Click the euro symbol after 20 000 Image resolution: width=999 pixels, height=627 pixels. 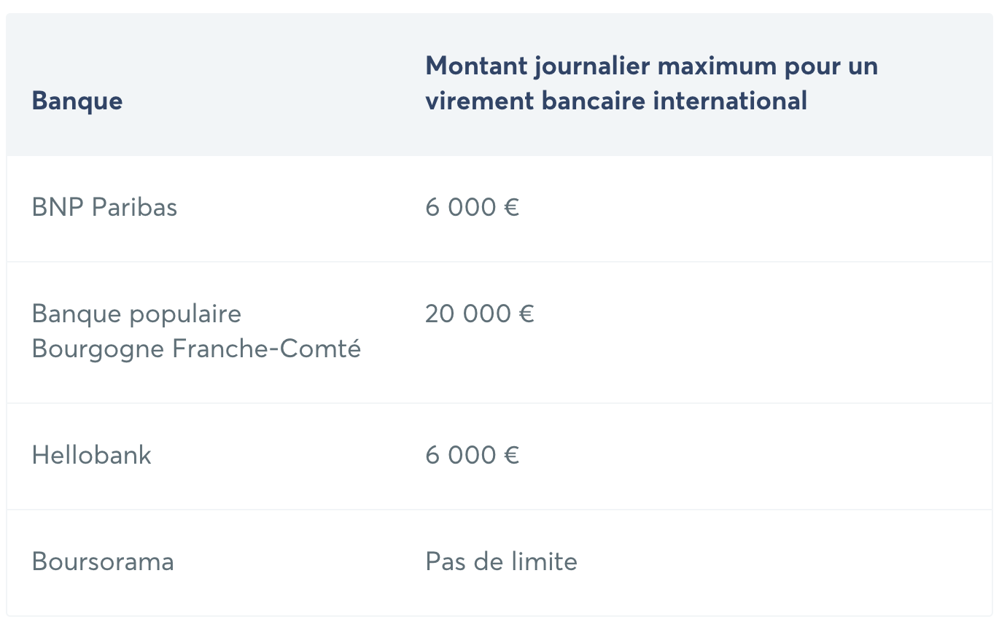[526, 315]
